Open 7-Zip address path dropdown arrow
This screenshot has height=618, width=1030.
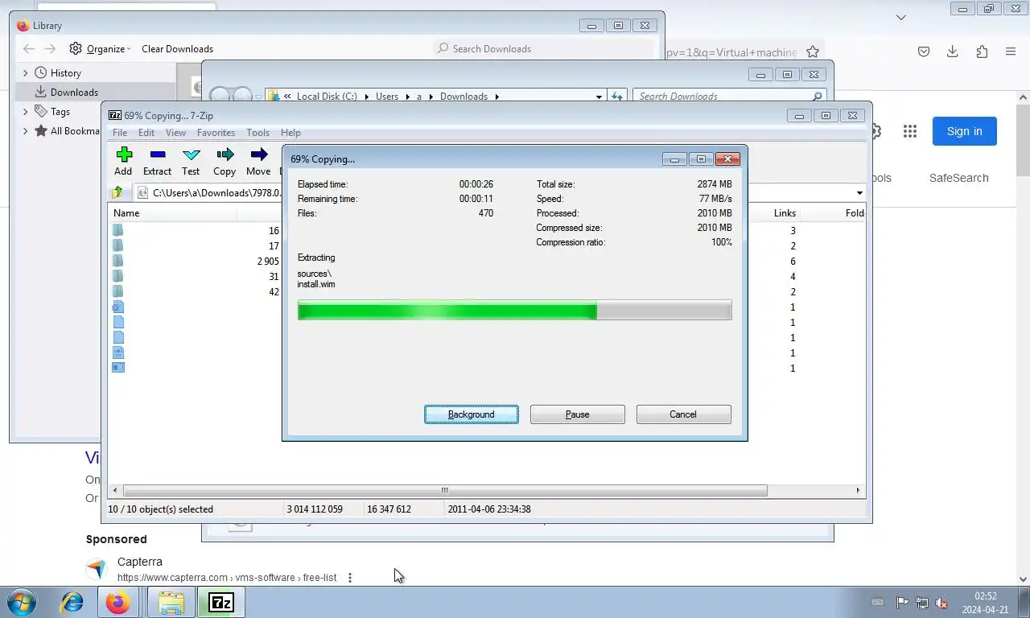(x=859, y=192)
